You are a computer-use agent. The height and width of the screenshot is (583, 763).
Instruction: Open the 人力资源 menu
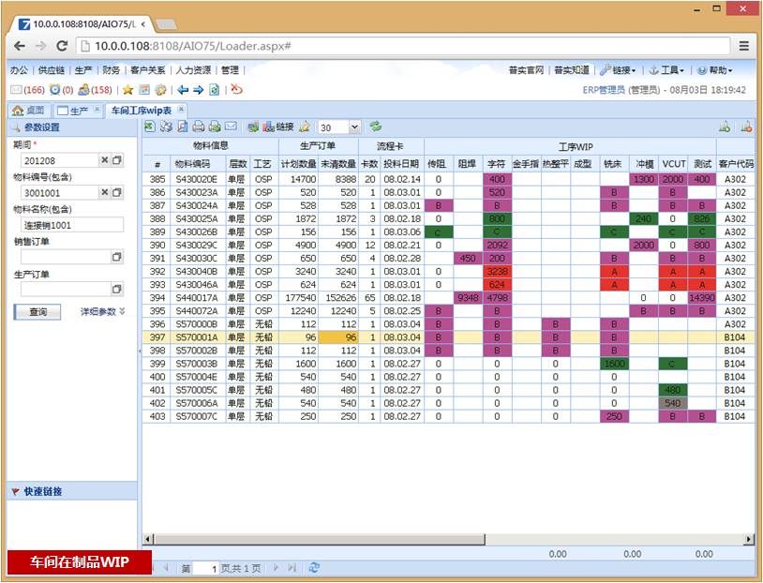193,70
